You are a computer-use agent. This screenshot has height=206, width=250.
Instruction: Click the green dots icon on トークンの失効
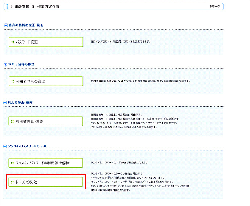(x=13, y=182)
